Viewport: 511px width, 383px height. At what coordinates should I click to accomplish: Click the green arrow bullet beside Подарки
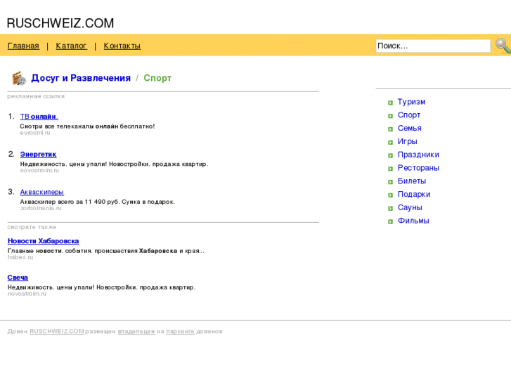tap(390, 195)
